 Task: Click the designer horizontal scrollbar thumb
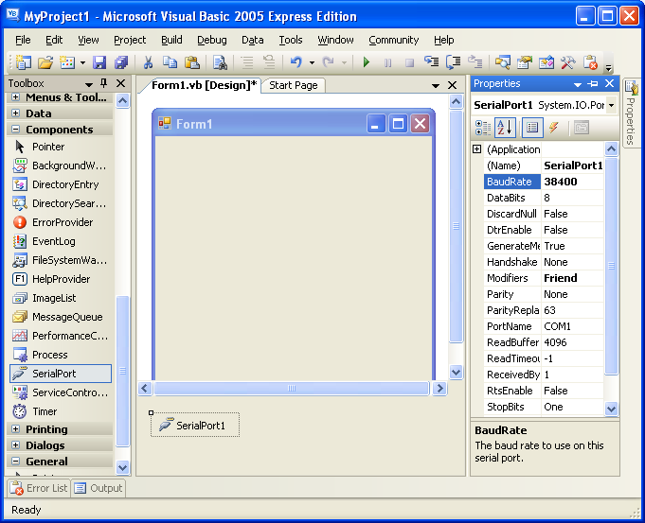coord(292,389)
